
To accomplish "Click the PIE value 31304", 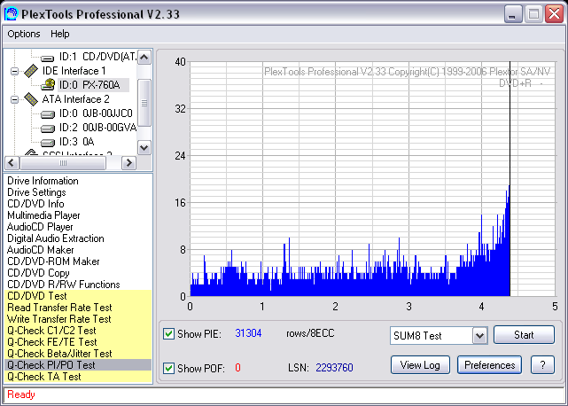I will 248,333.
